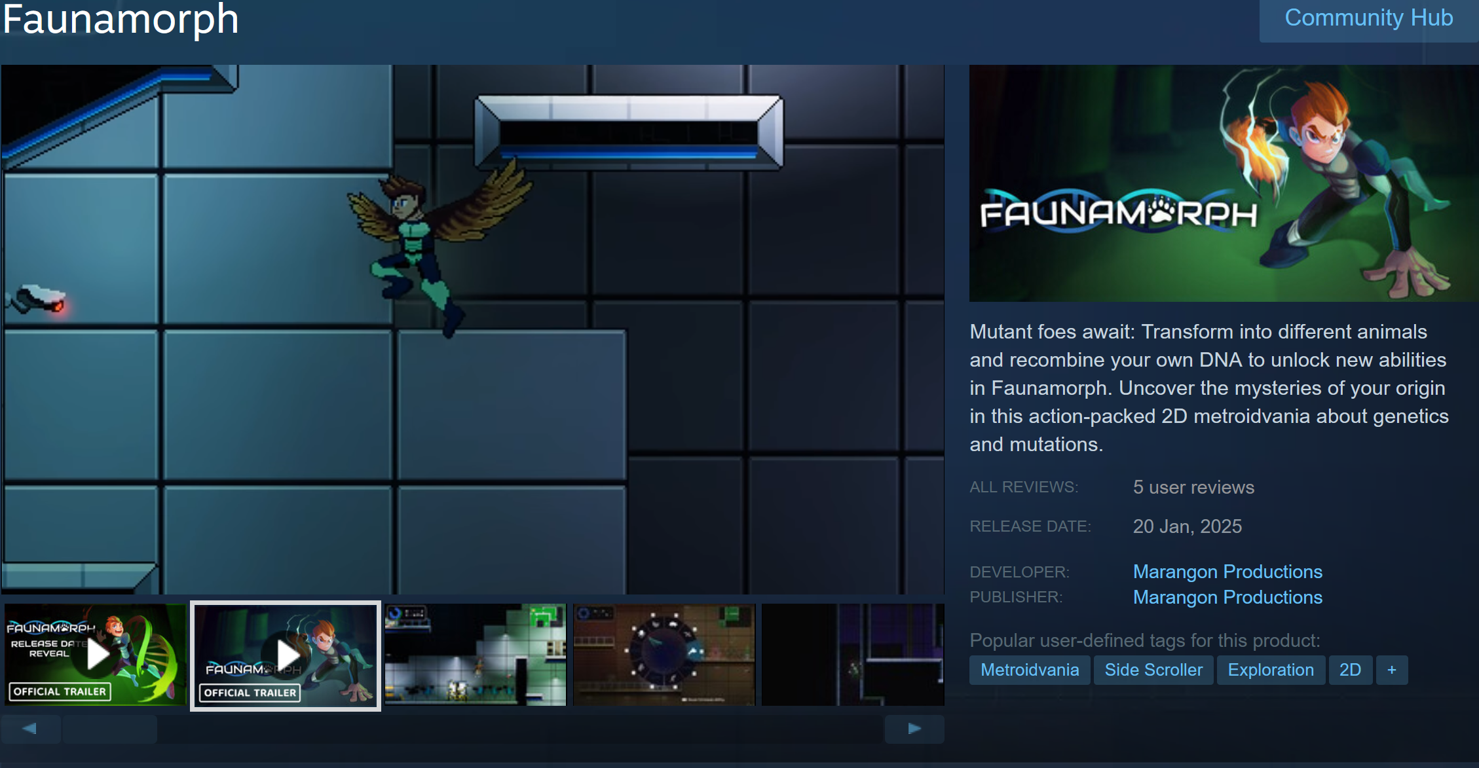
Task: Click the Side Scroller tag
Action: pos(1153,670)
